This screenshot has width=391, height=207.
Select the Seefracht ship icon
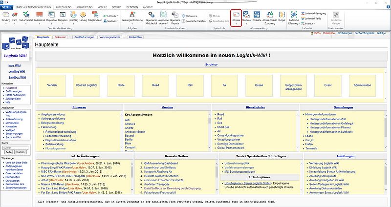105,21
